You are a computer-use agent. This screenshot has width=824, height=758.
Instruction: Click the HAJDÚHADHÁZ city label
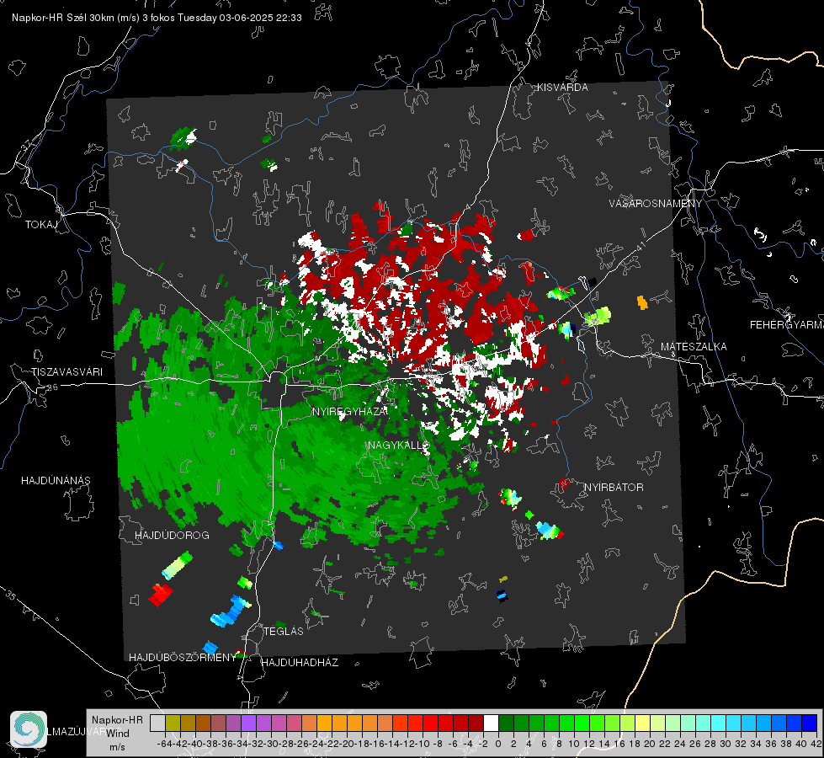(x=300, y=663)
